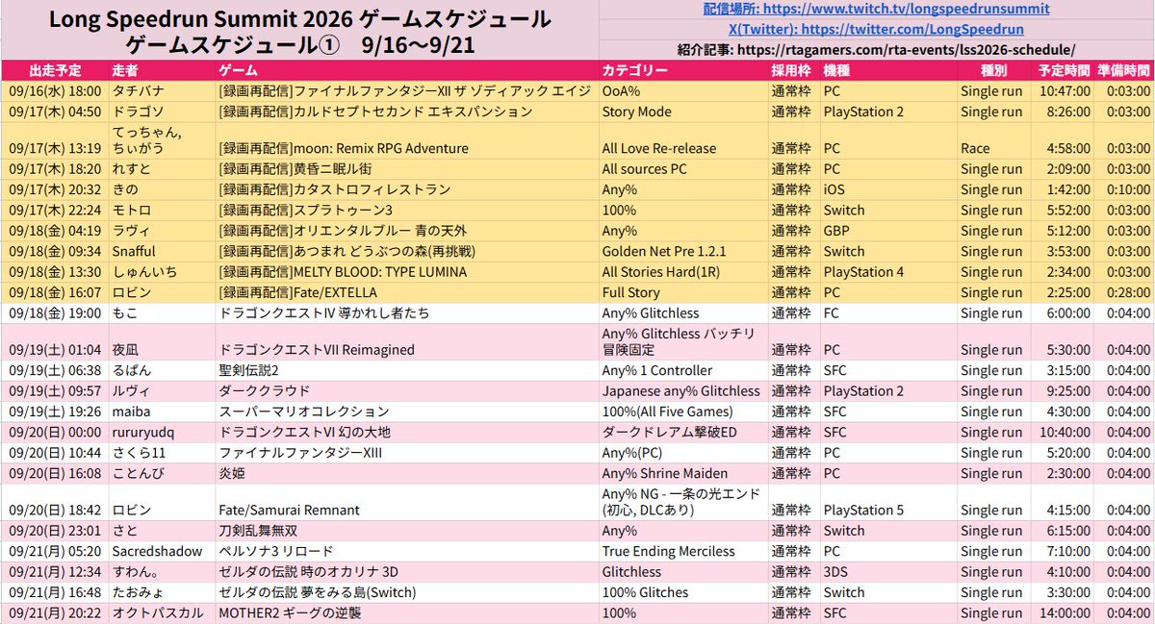1155x624 pixels.
Task: Select the ドラゴンクエストIV 導かれし者たち cell
Action: pyautogui.click(x=406, y=313)
